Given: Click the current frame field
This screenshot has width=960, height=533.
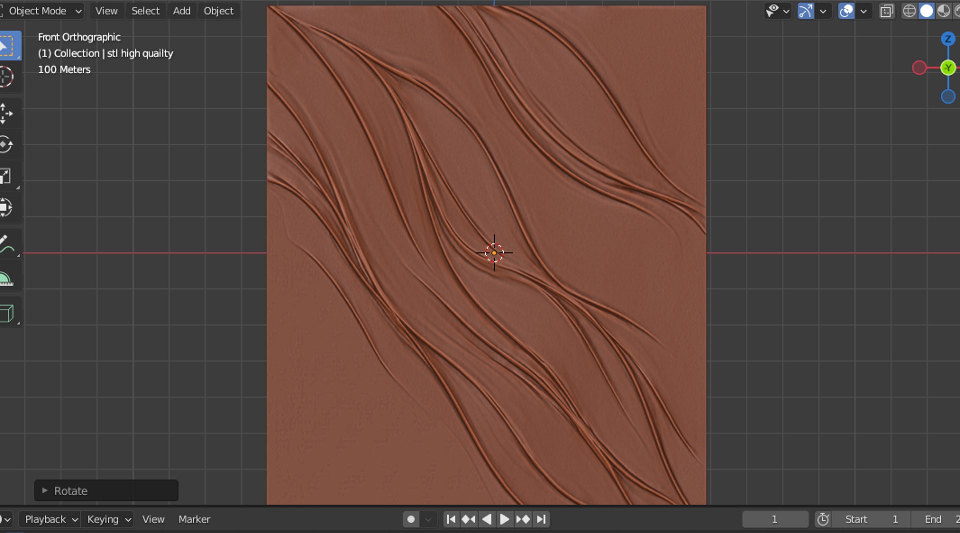Looking at the screenshot, I should [x=775, y=519].
